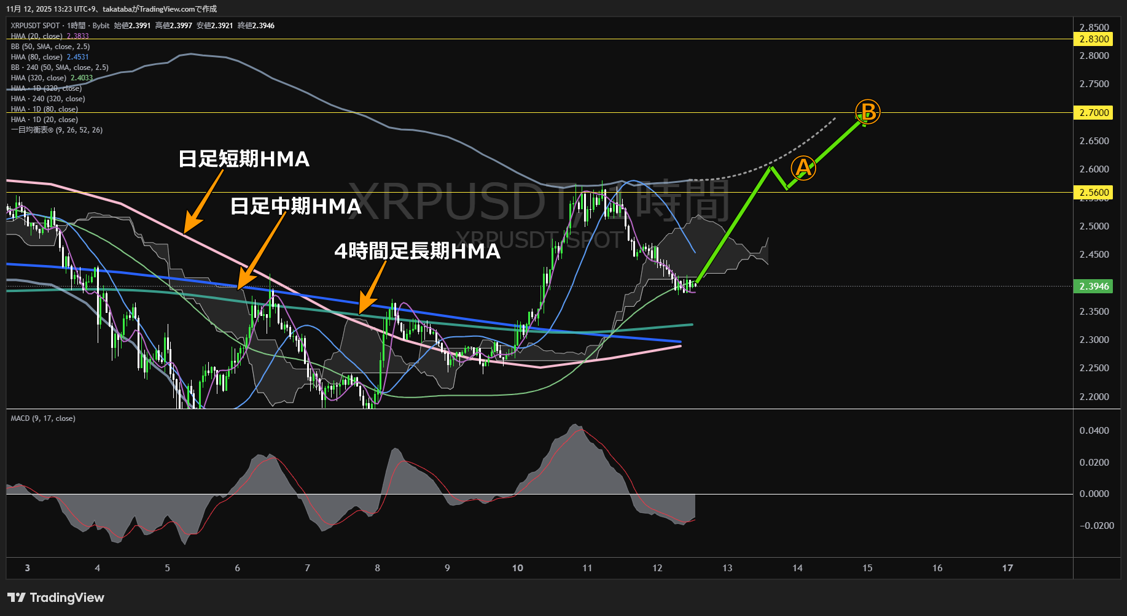
Task: Click the 終値2.3946 close value
Action: [x=256, y=26]
